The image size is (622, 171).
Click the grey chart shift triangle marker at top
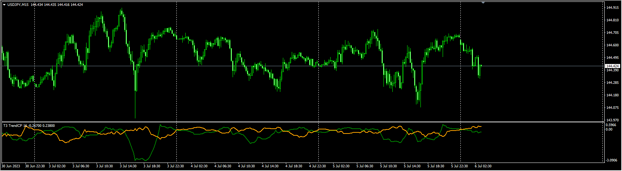(x=483, y=3)
